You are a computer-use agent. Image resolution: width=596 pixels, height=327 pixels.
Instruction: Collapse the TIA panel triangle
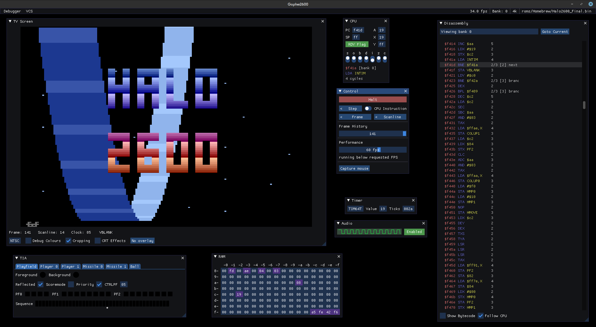click(x=17, y=258)
